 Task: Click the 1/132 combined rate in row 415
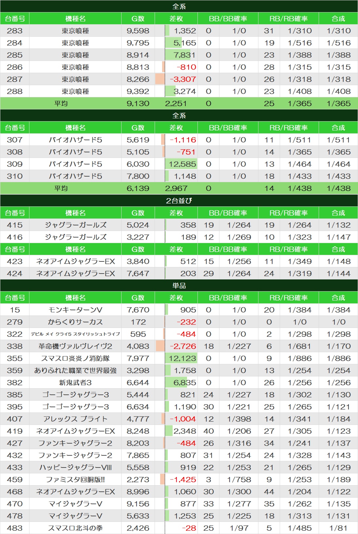pyautogui.click(x=339, y=225)
